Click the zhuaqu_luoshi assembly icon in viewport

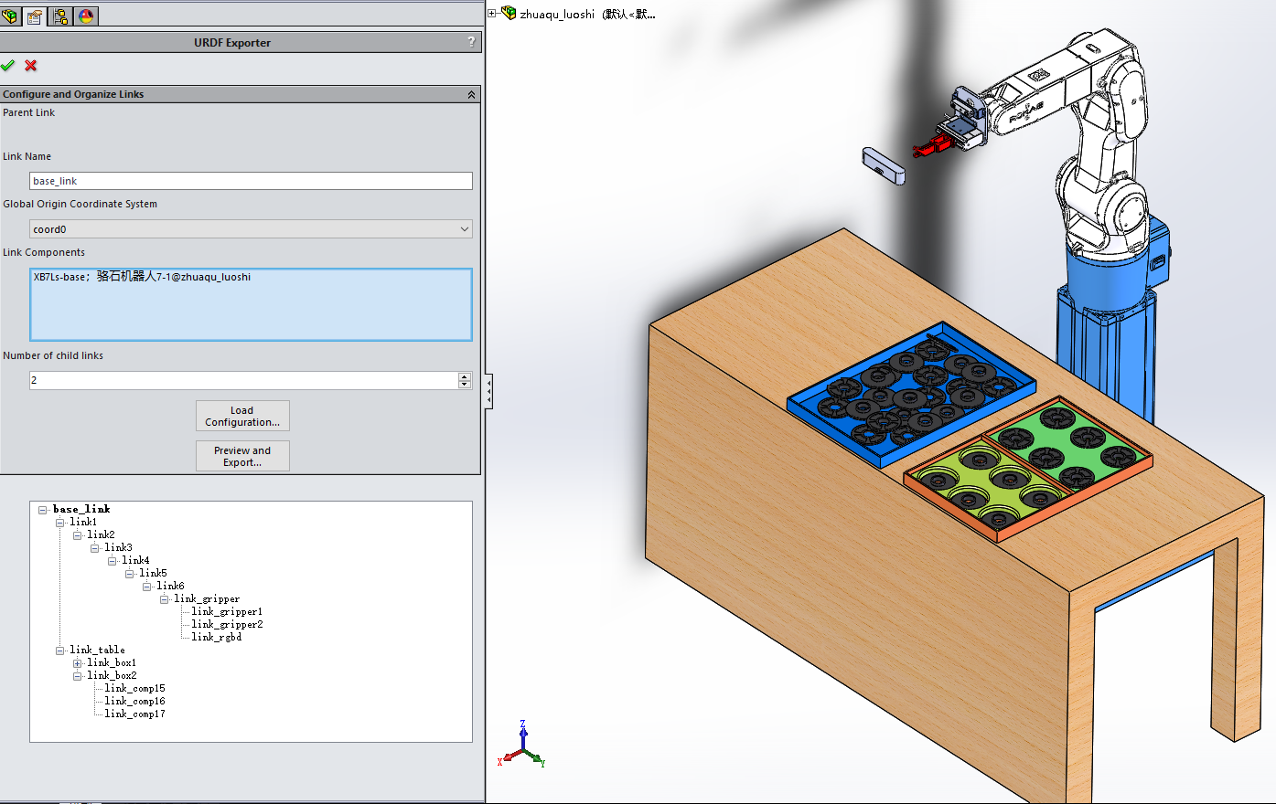(x=509, y=13)
